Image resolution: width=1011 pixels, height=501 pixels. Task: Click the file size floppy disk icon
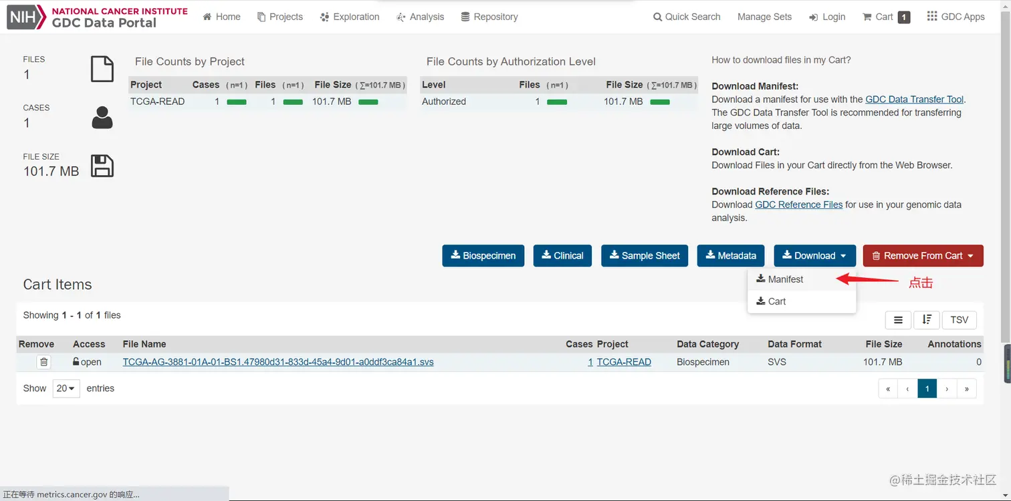102,166
